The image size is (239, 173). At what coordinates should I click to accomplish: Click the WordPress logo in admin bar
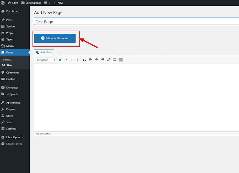(x=3, y=3)
